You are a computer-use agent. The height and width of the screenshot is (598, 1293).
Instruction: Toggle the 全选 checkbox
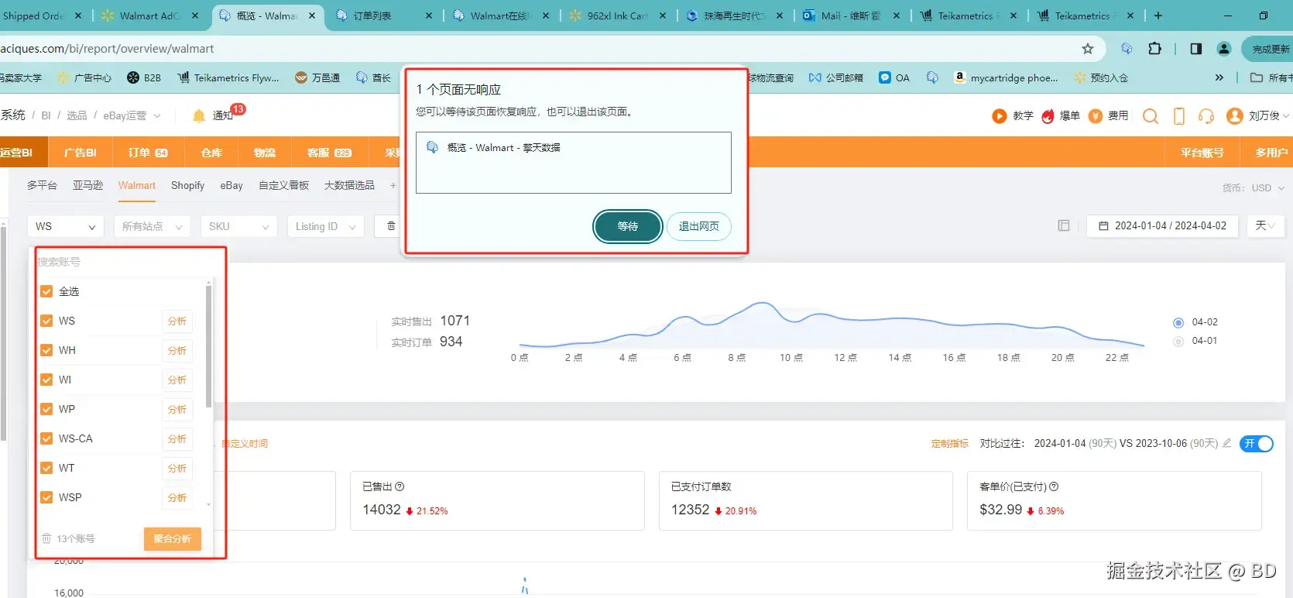pyautogui.click(x=46, y=291)
